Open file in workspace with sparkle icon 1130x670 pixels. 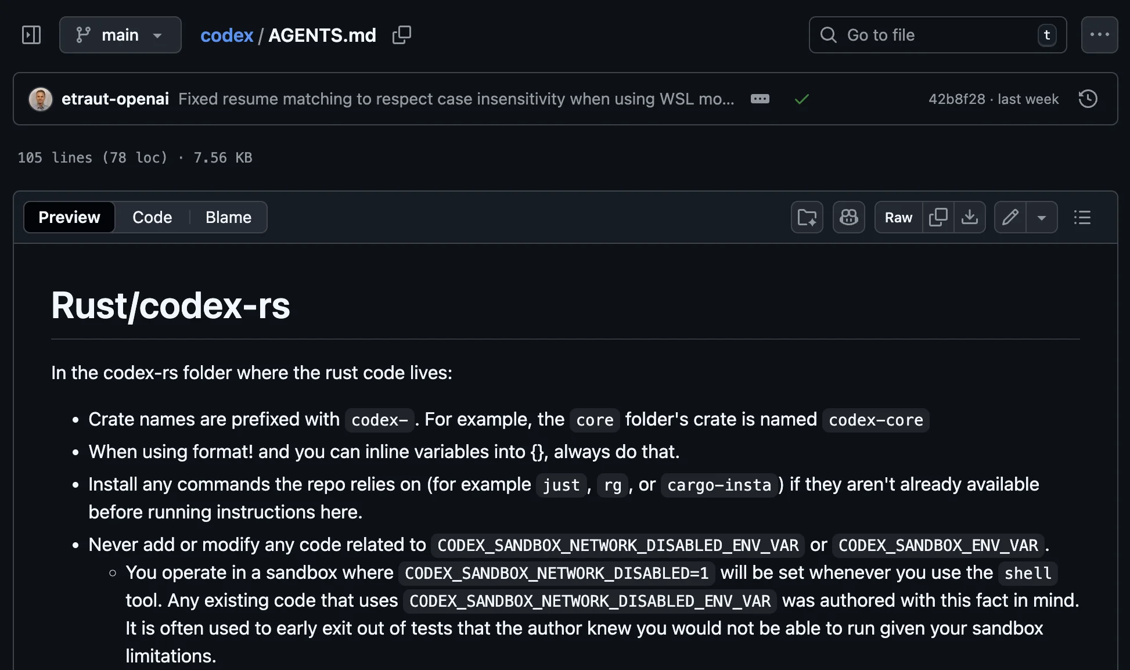coord(807,217)
